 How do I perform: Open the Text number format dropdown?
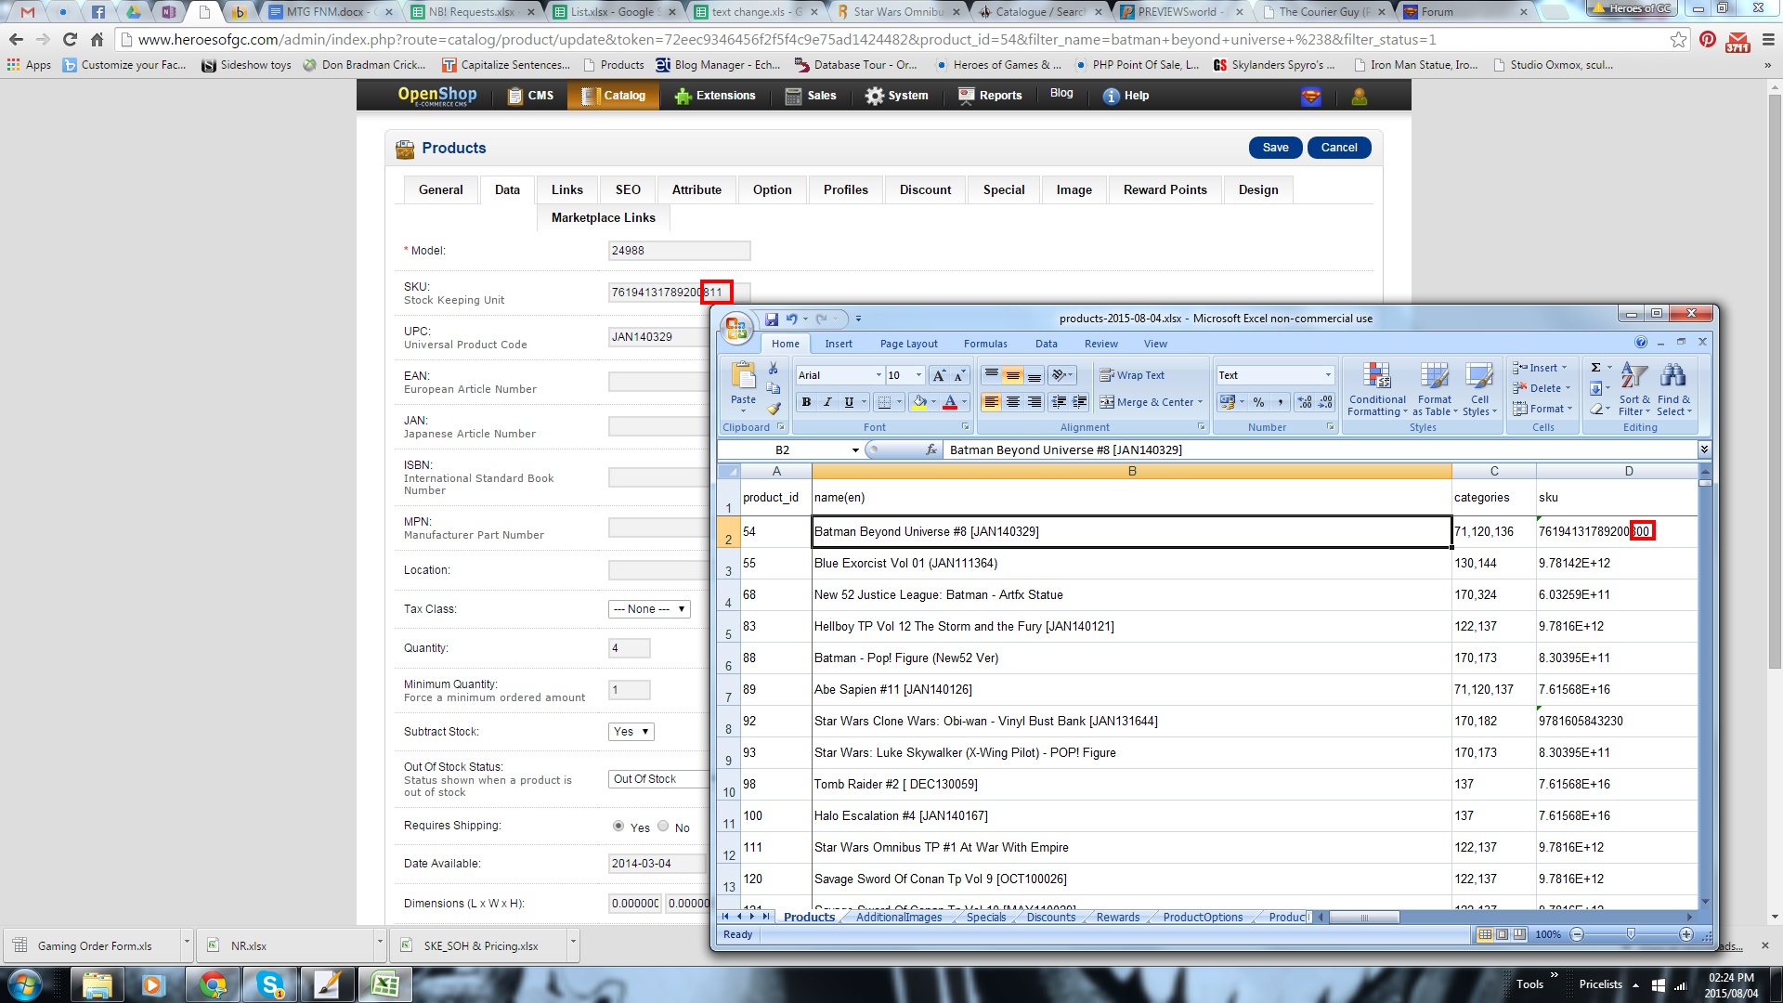coord(1328,375)
